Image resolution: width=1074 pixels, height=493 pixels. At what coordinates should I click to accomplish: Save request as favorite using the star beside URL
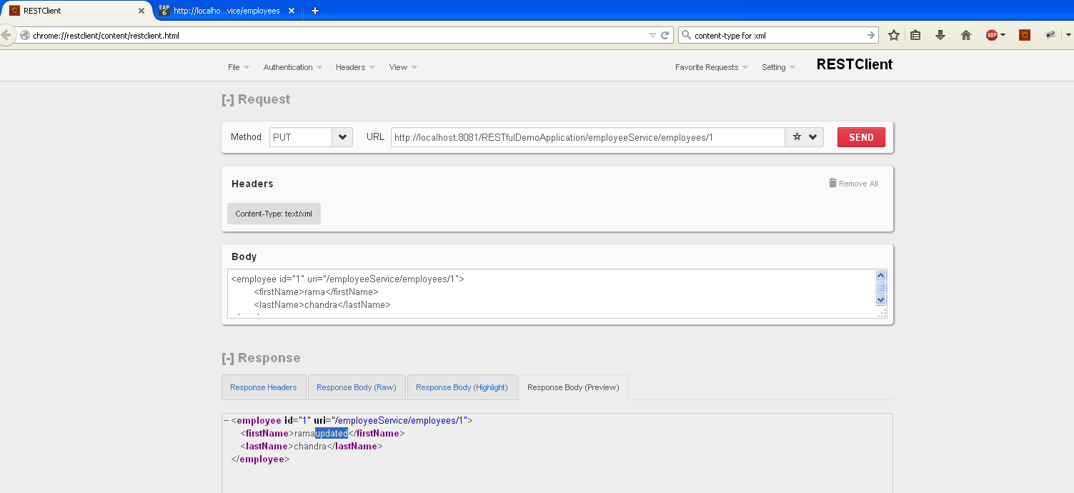795,136
